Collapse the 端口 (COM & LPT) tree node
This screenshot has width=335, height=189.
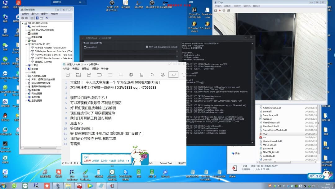tap(26, 44)
